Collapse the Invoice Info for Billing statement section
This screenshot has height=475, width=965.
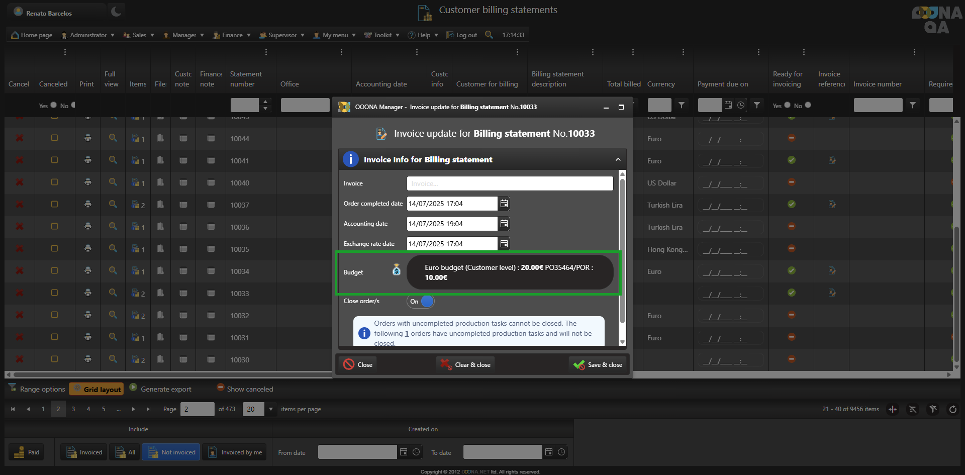coord(618,160)
